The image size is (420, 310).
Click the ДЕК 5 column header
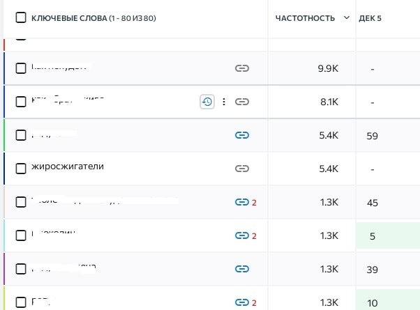click(370, 18)
